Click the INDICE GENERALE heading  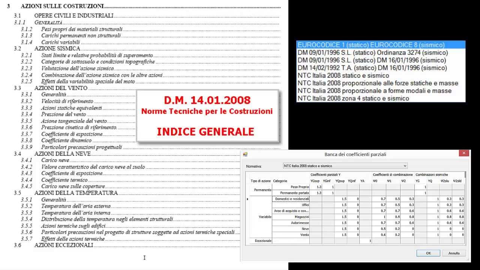tap(205, 132)
